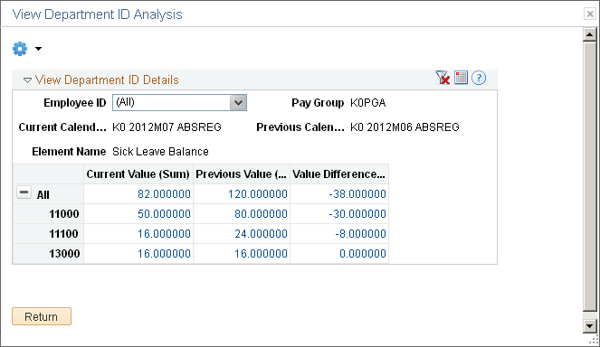Open the 24.000000 previous value link

(x=261, y=233)
